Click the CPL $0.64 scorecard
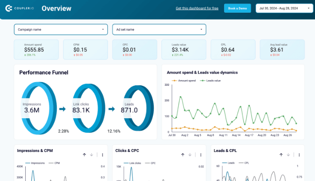Viewport: 315px width, 181px height. pos(233,49)
